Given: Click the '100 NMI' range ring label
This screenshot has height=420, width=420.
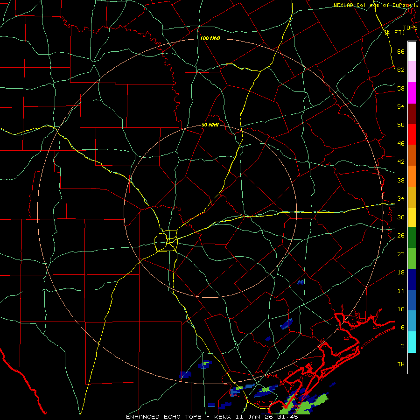Looking at the screenshot, I should [210, 39].
